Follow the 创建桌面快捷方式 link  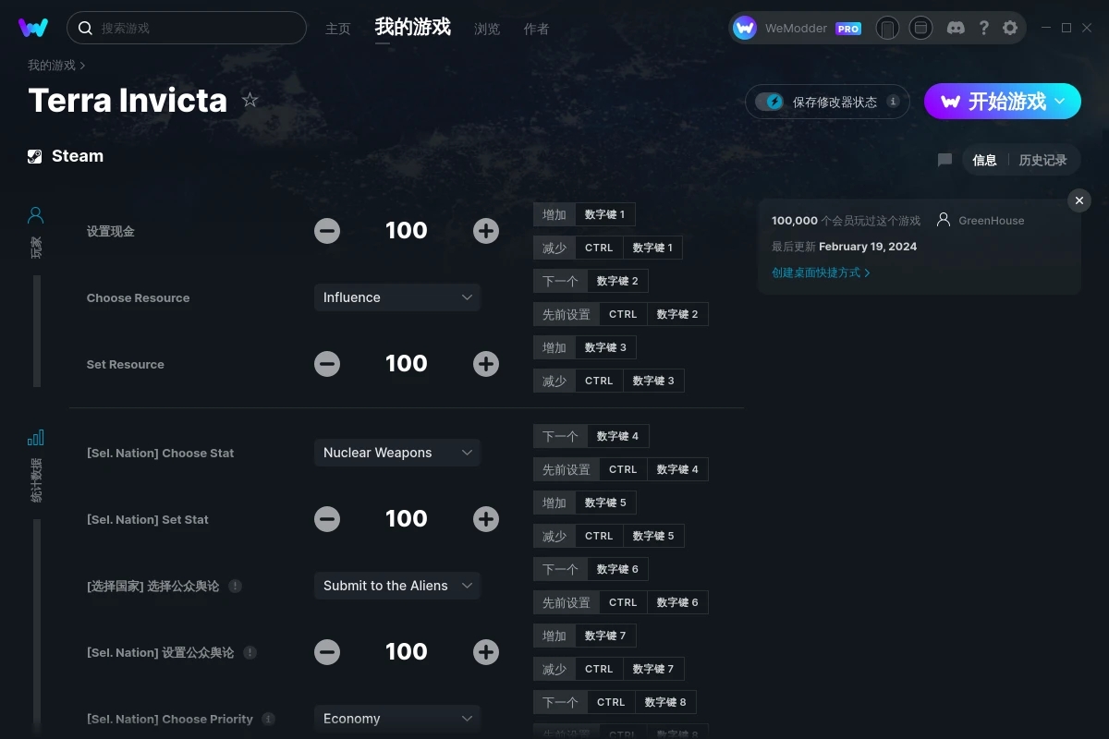point(821,273)
